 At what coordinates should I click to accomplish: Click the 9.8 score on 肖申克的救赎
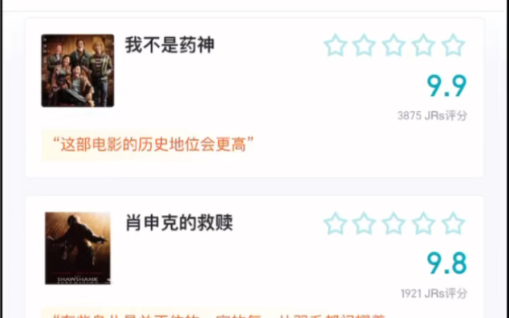coord(447,263)
